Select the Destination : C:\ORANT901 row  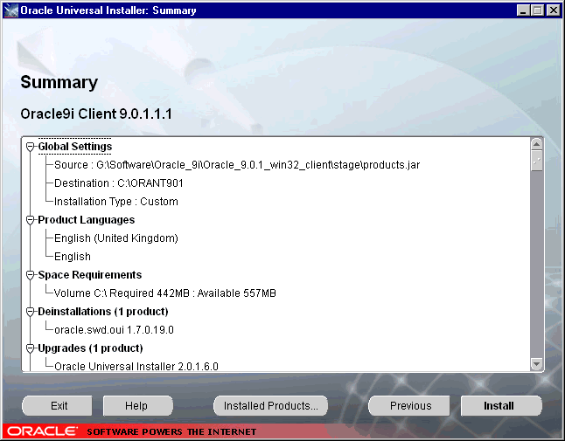point(119,183)
